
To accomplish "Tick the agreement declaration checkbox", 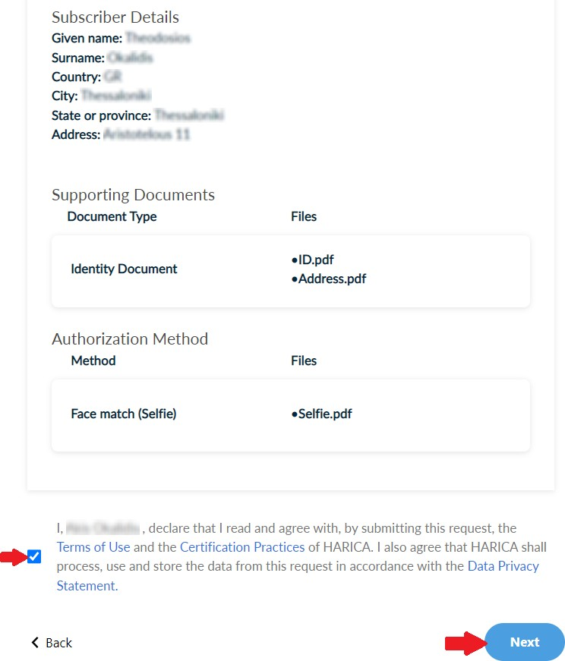I will [34, 557].
